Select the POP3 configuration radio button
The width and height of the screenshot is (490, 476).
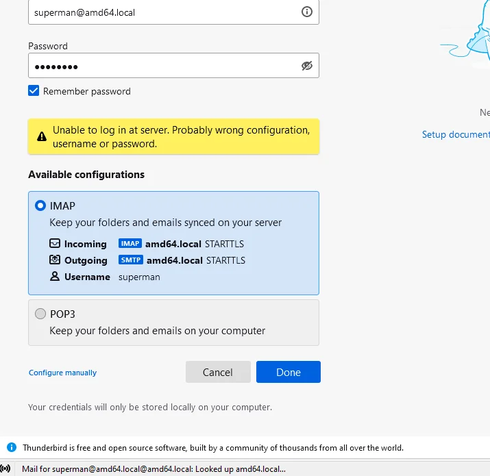coord(40,314)
